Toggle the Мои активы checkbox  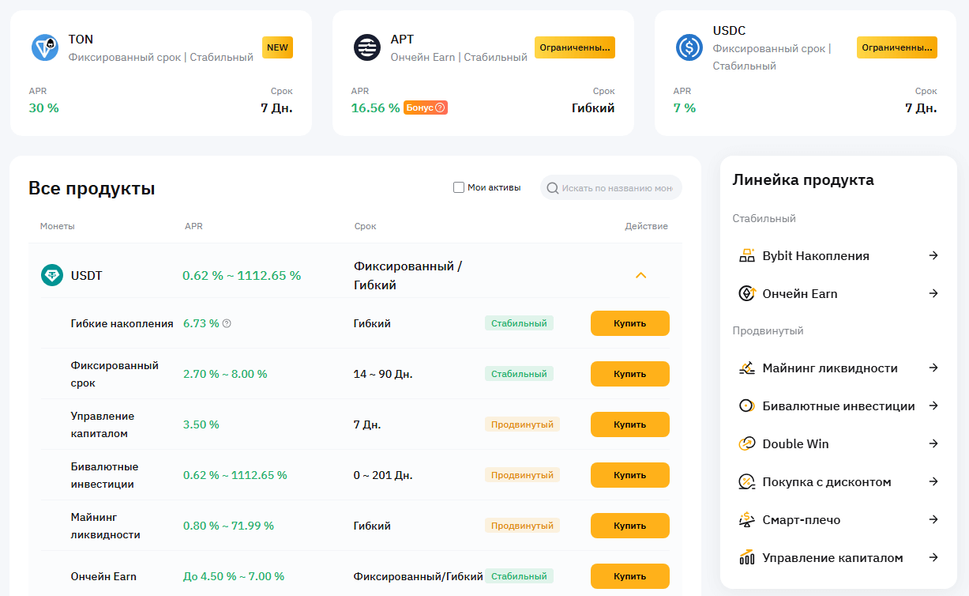(459, 187)
